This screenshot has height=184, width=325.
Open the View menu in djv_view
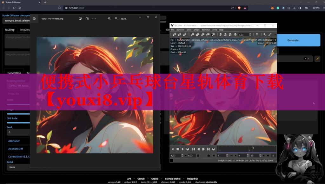[189, 30]
